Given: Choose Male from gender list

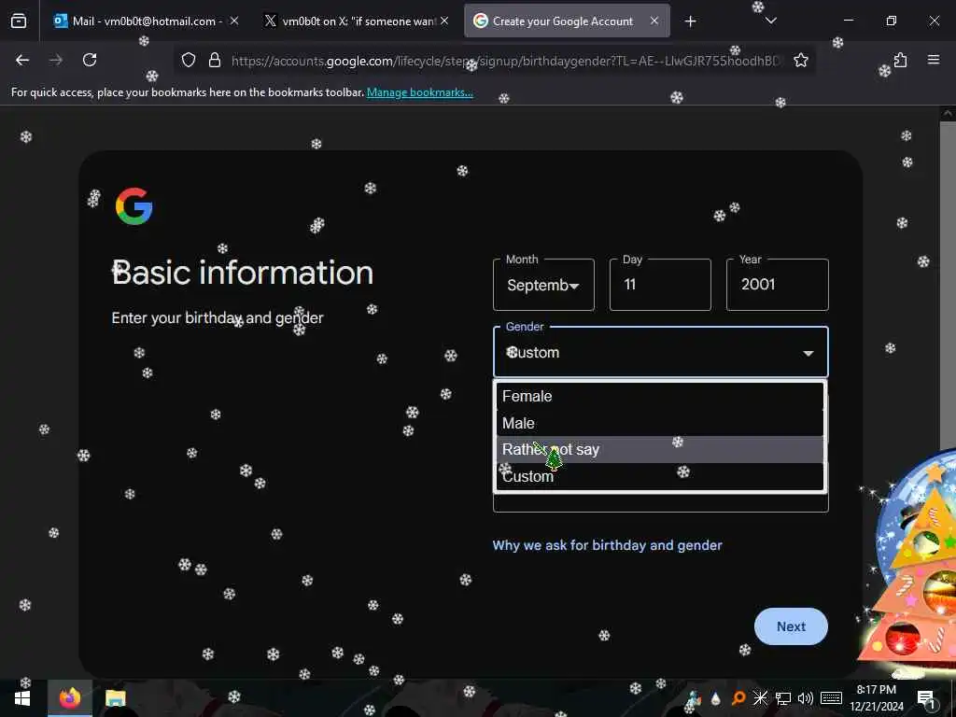Looking at the screenshot, I should (x=660, y=423).
